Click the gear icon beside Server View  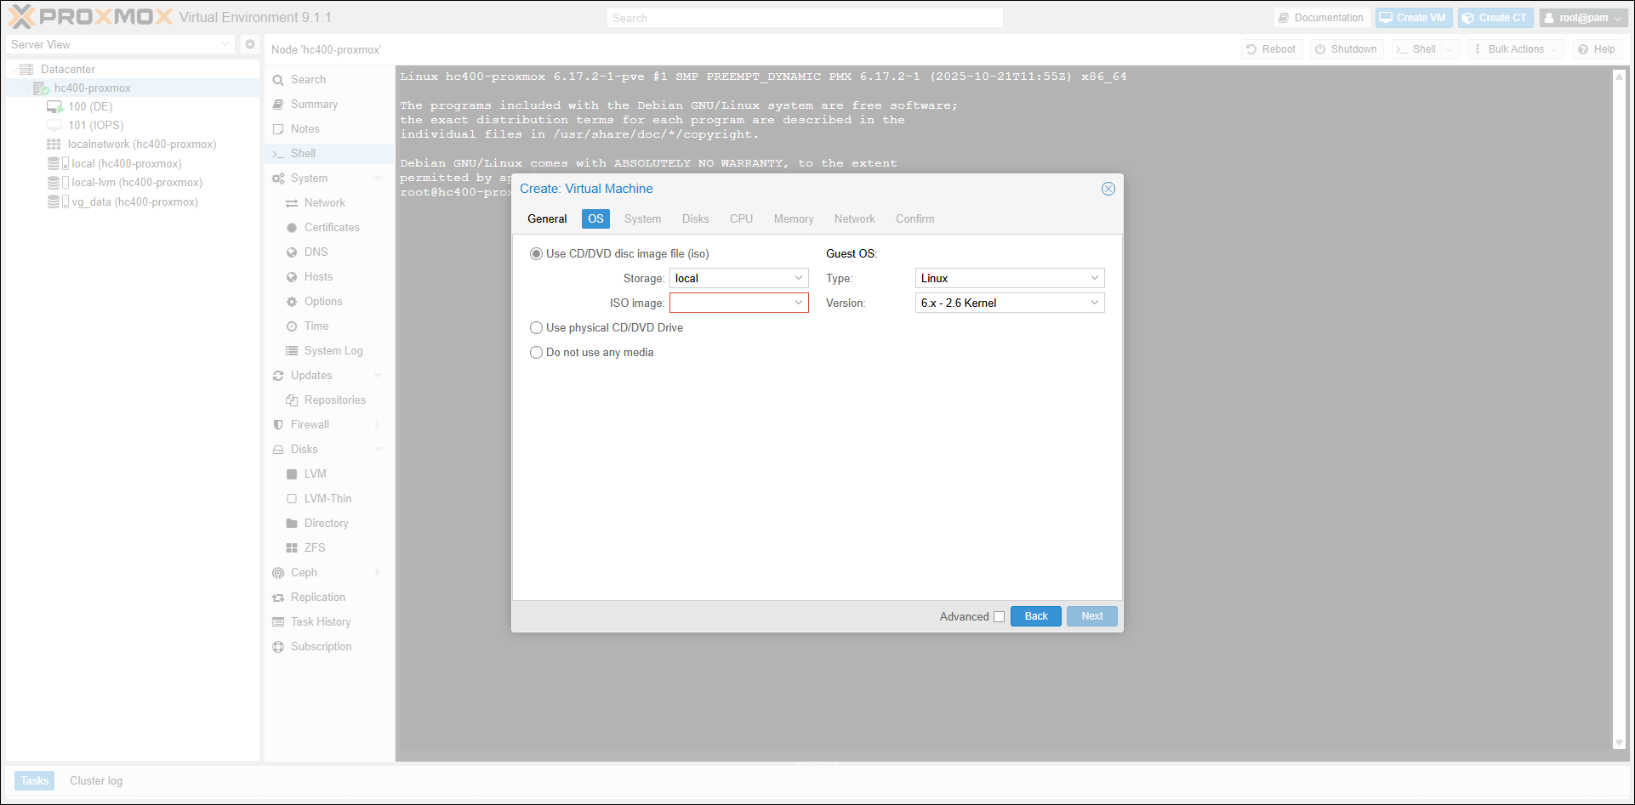tap(250, 44)
